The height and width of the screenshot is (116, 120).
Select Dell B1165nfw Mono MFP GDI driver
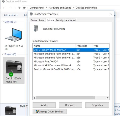(71, 50)
